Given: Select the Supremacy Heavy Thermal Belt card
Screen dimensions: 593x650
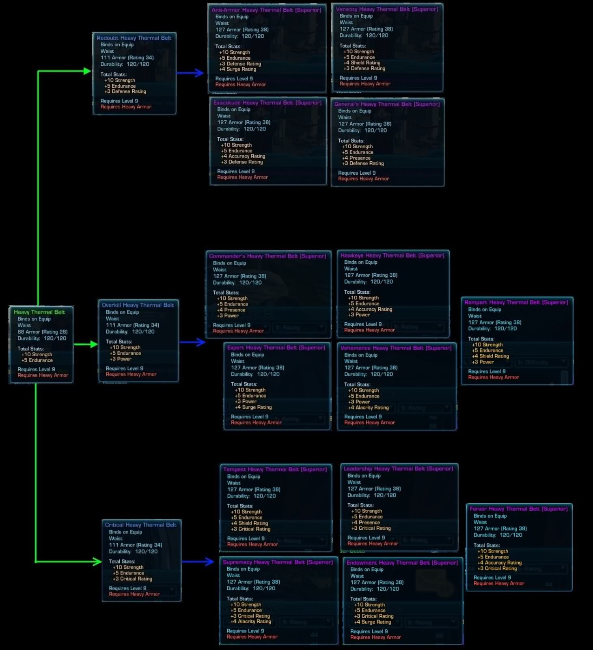Looking at the screenshot, I should (x=278, y=600).
